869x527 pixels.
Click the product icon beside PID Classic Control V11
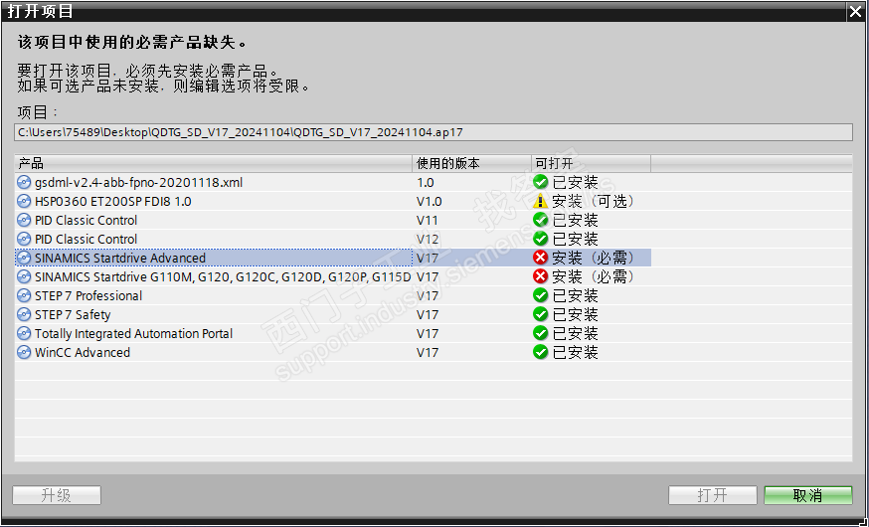tap(24, 220)
